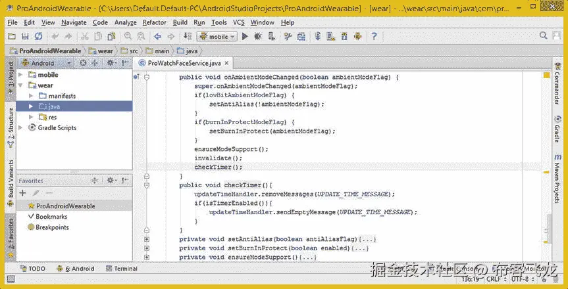The image size is (568, 289).
Task: Click the Synchronize refresh icon
Action: [x=38, y=36]
